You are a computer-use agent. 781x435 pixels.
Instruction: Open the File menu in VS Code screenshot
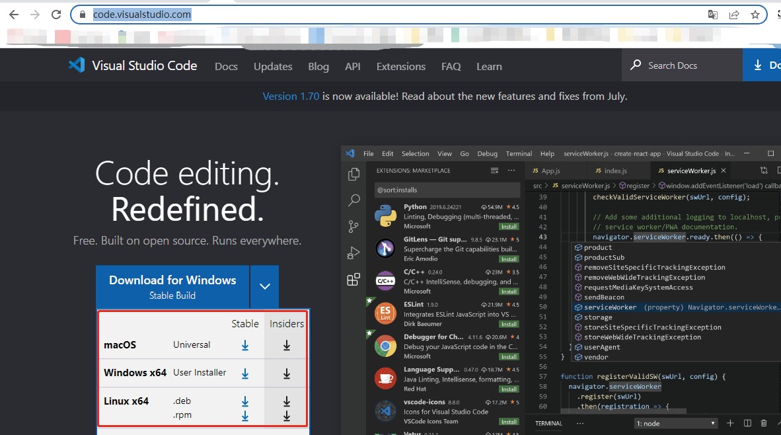click(369, 153)
